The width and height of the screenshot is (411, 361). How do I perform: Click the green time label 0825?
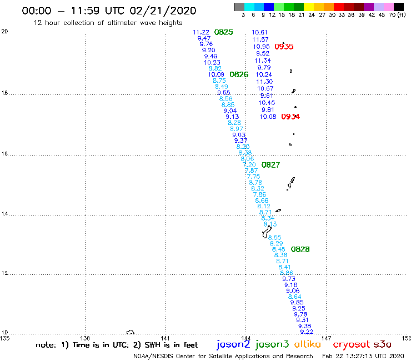tap(224, 32)
